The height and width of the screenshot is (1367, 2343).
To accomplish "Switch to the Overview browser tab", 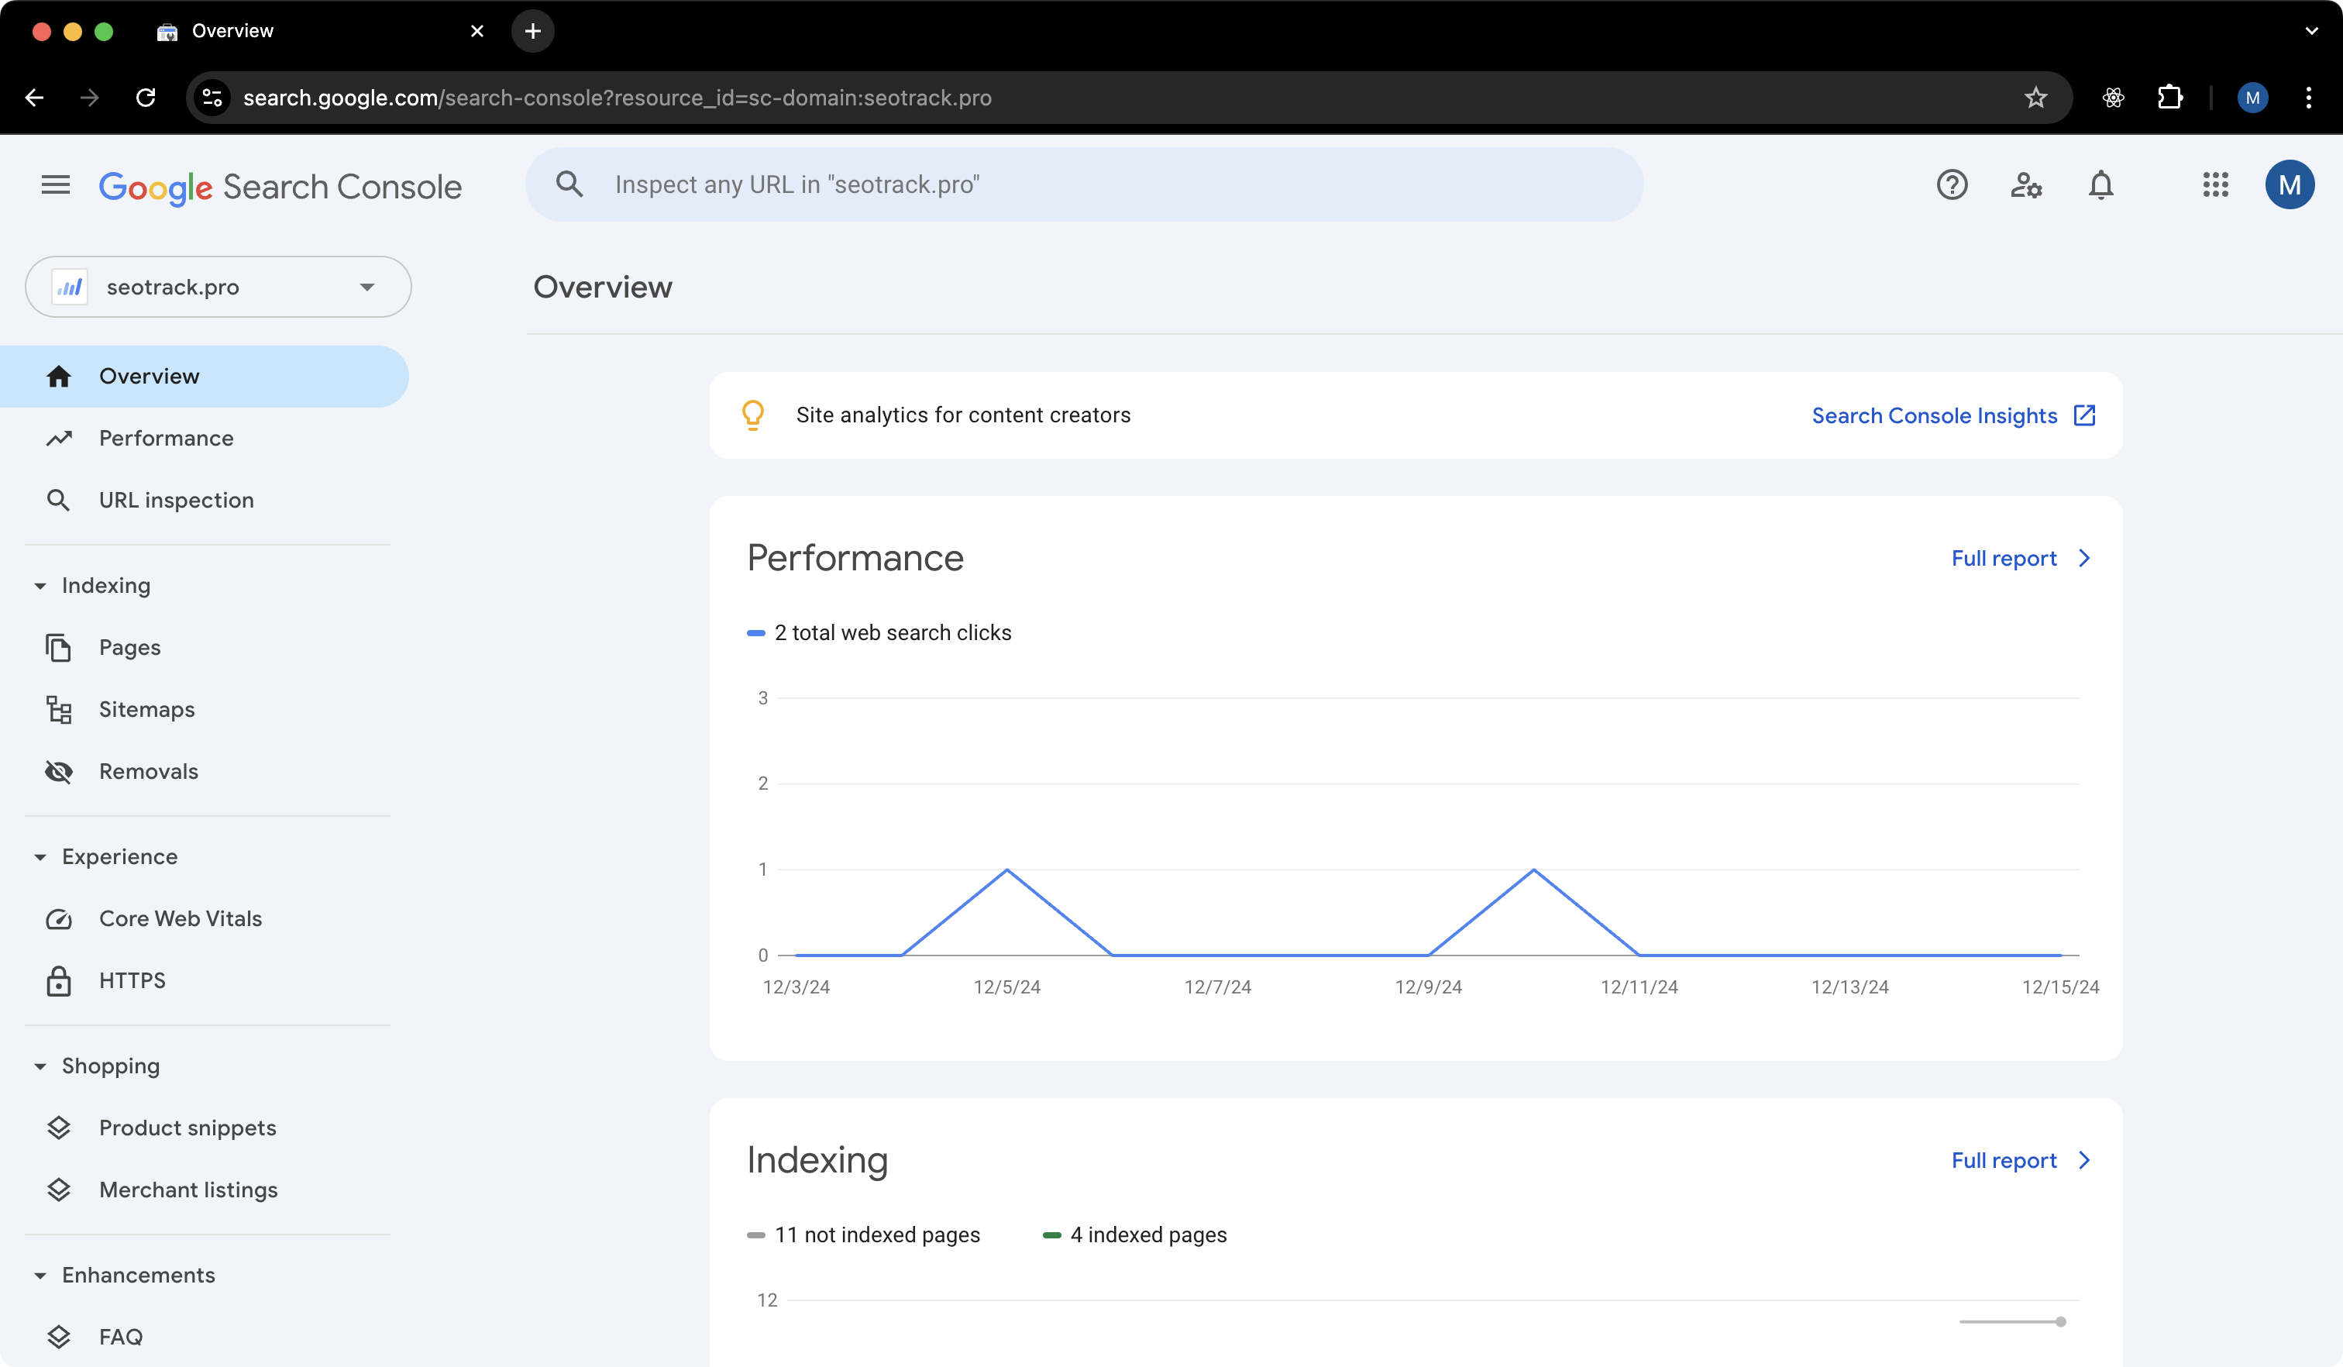I will [232, 31].
